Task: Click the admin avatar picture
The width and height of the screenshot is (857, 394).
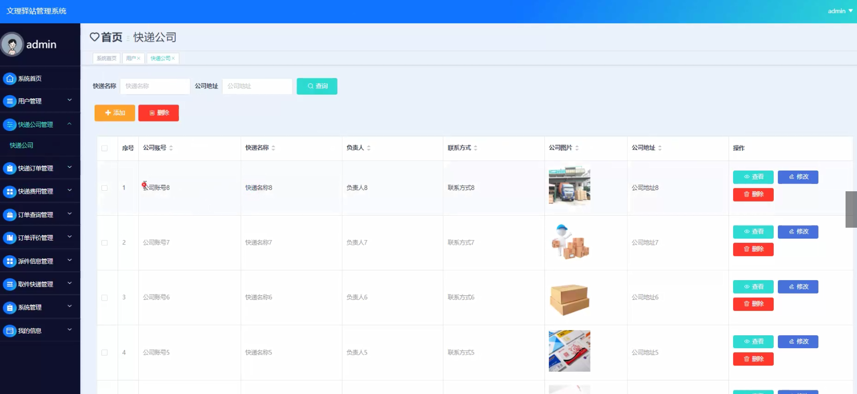Action: (x=12, y=45)
